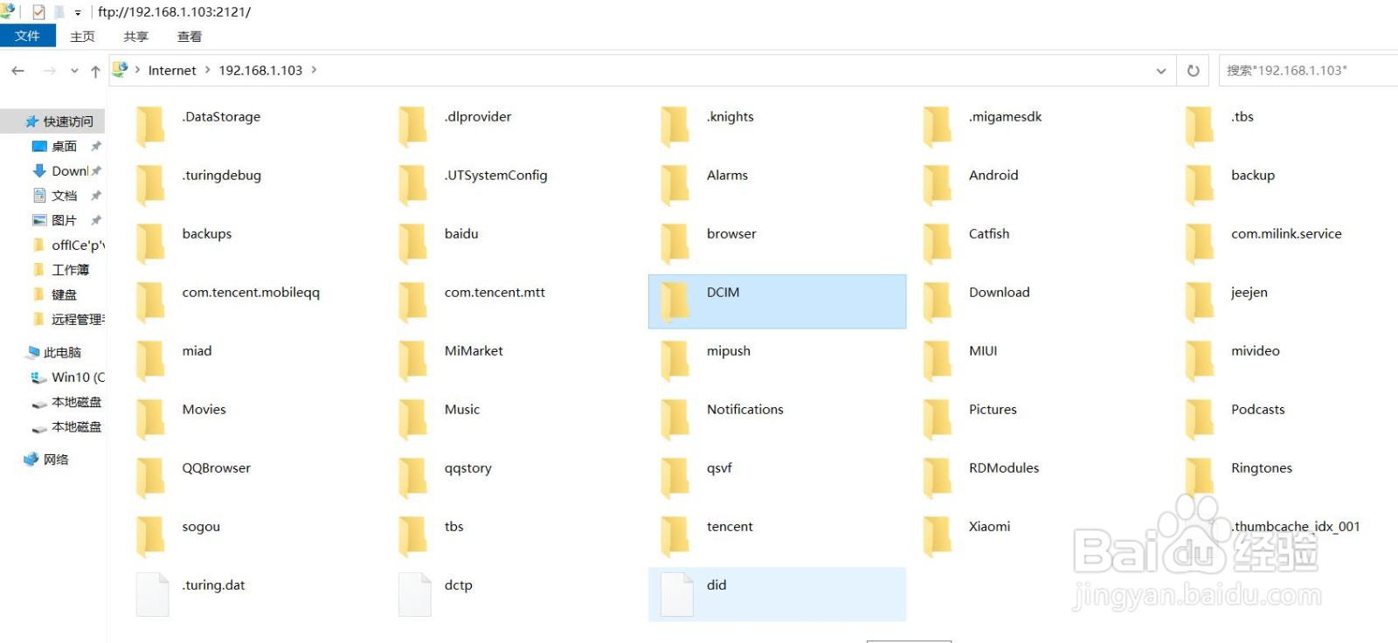The width and height of the screenshot is (1398, 643).
Task: Select the sogou folder name
Action: click(x=200, y=526)
